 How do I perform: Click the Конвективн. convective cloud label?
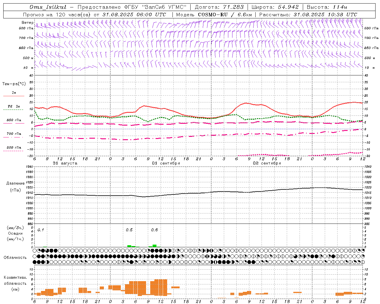click(x=15, y=278)
